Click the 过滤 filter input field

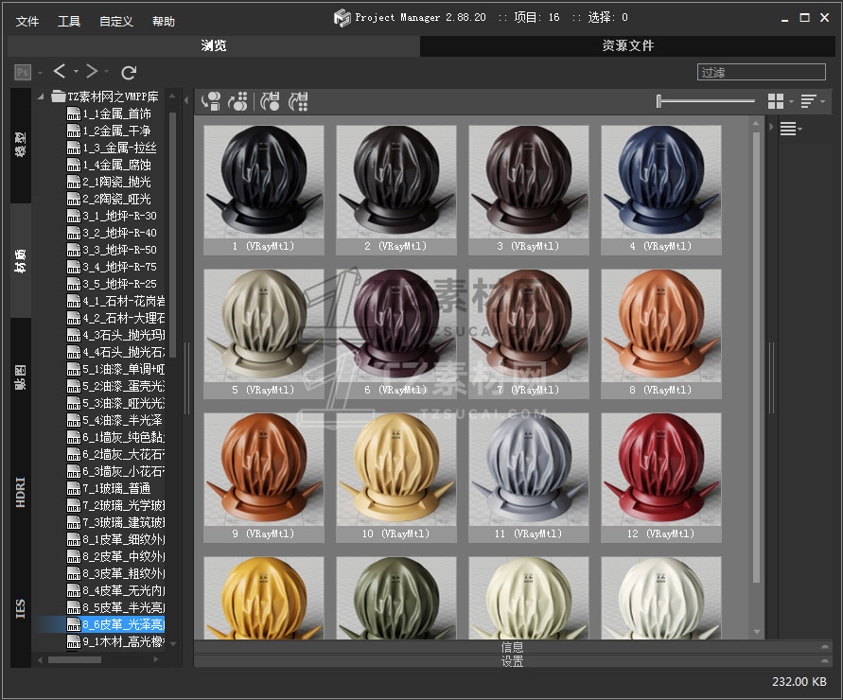[x=763, y=72]
